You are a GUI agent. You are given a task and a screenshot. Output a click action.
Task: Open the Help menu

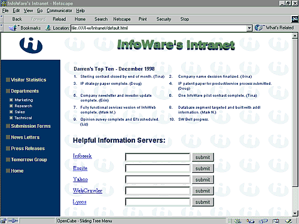80,11
